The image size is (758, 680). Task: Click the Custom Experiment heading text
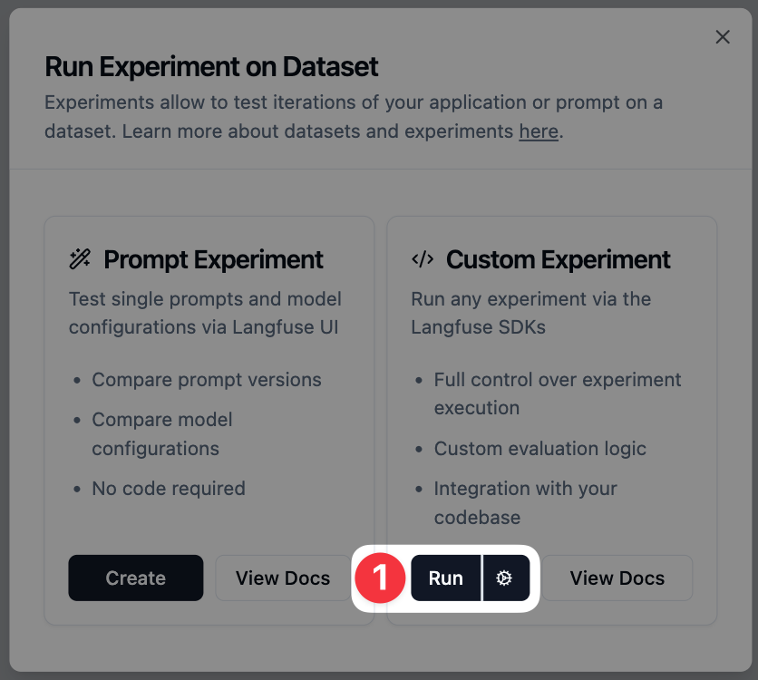point(558,259)
